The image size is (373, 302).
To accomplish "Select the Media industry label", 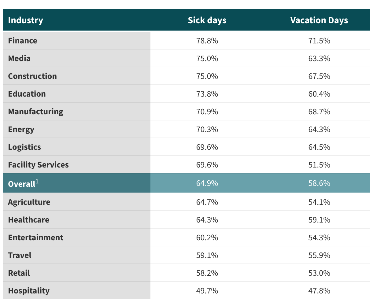I will 19,58.
